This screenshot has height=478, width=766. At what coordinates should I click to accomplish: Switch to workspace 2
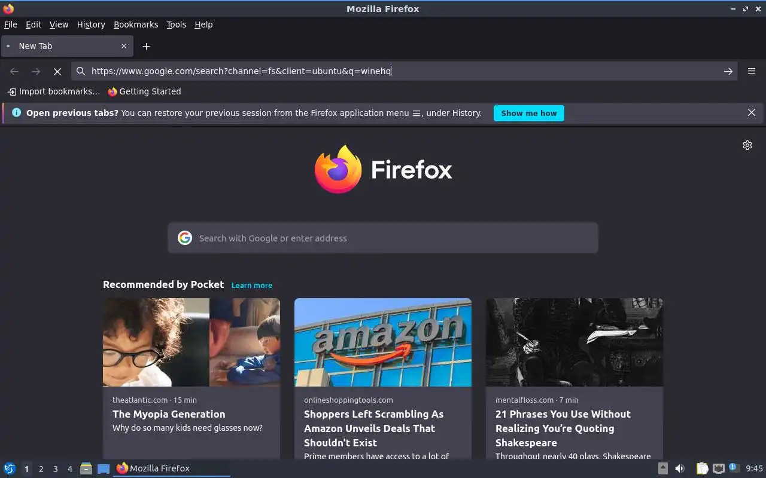click(x=41, y=469)
